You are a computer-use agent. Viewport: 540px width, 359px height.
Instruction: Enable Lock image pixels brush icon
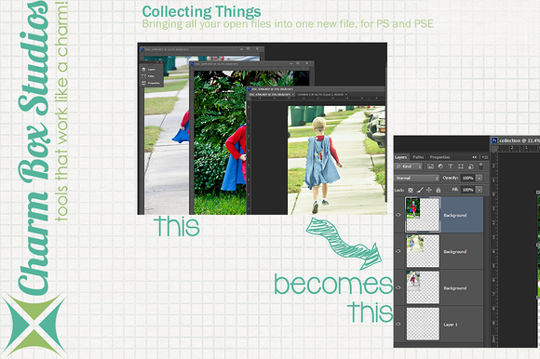pos(420,190)
